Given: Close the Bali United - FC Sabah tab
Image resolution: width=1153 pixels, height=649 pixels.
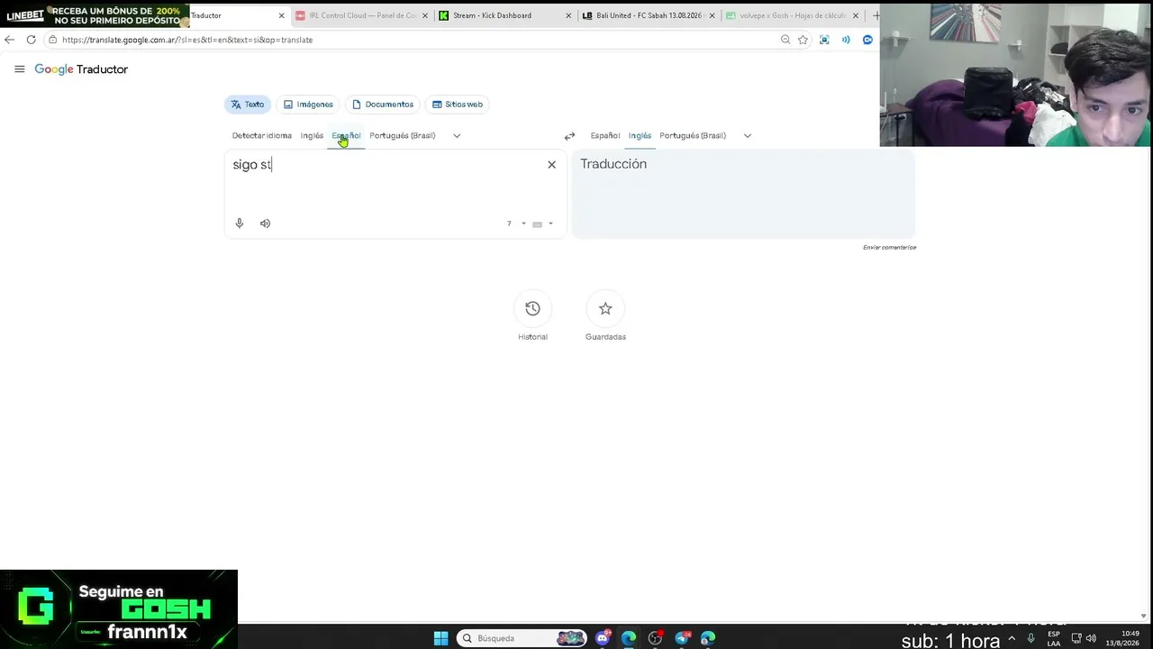Looking at the screenshot, I should [x=712, y=15].
